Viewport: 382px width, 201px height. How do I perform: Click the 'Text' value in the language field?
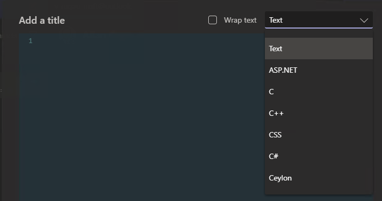pos(276,20)
